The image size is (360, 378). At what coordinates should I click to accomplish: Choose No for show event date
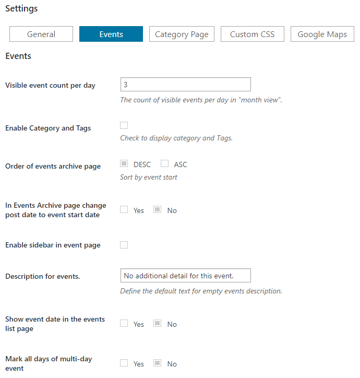pyautogui.click(x=158, y=323)
